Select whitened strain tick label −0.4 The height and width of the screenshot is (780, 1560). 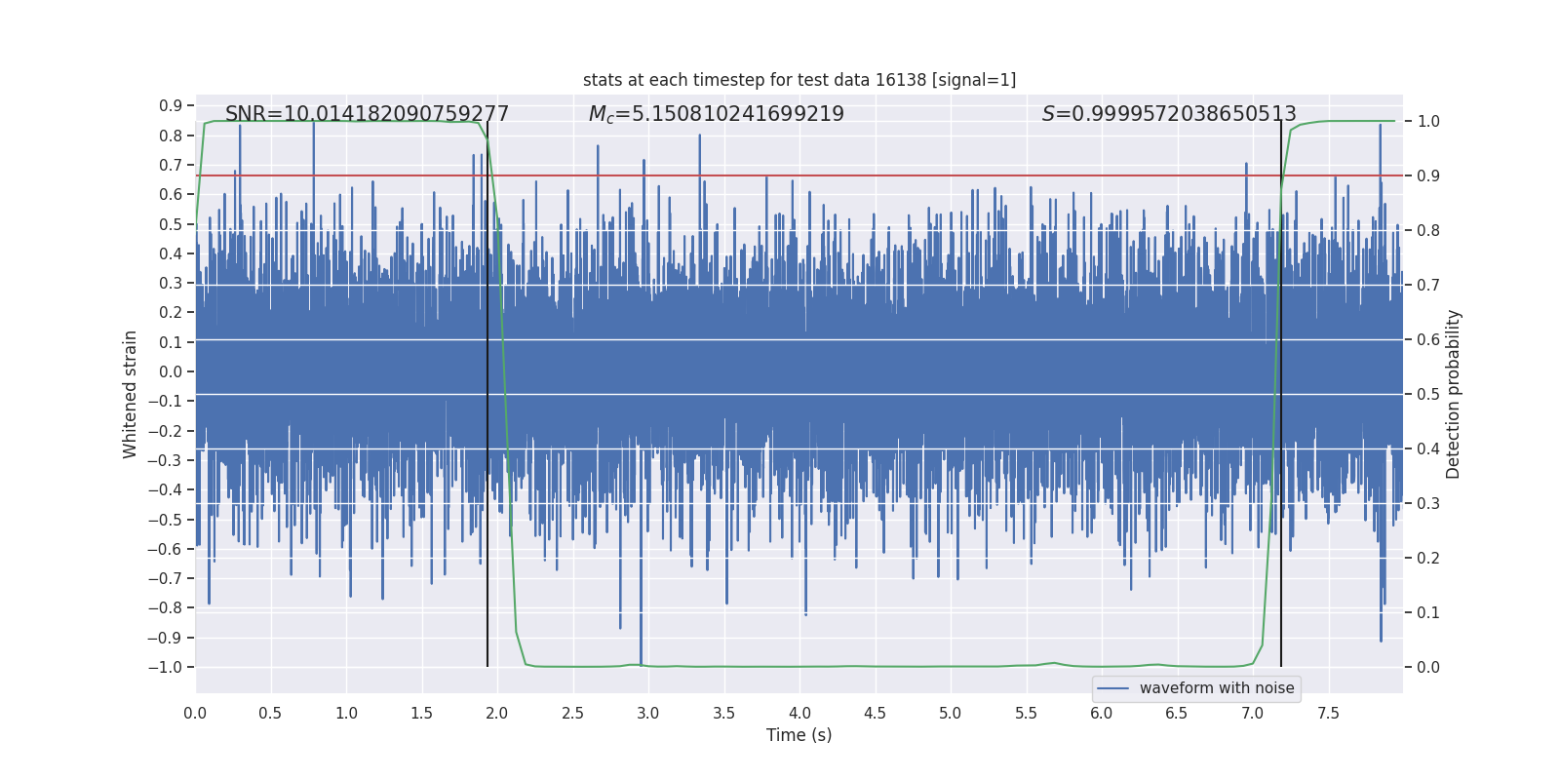pos(165,489)
